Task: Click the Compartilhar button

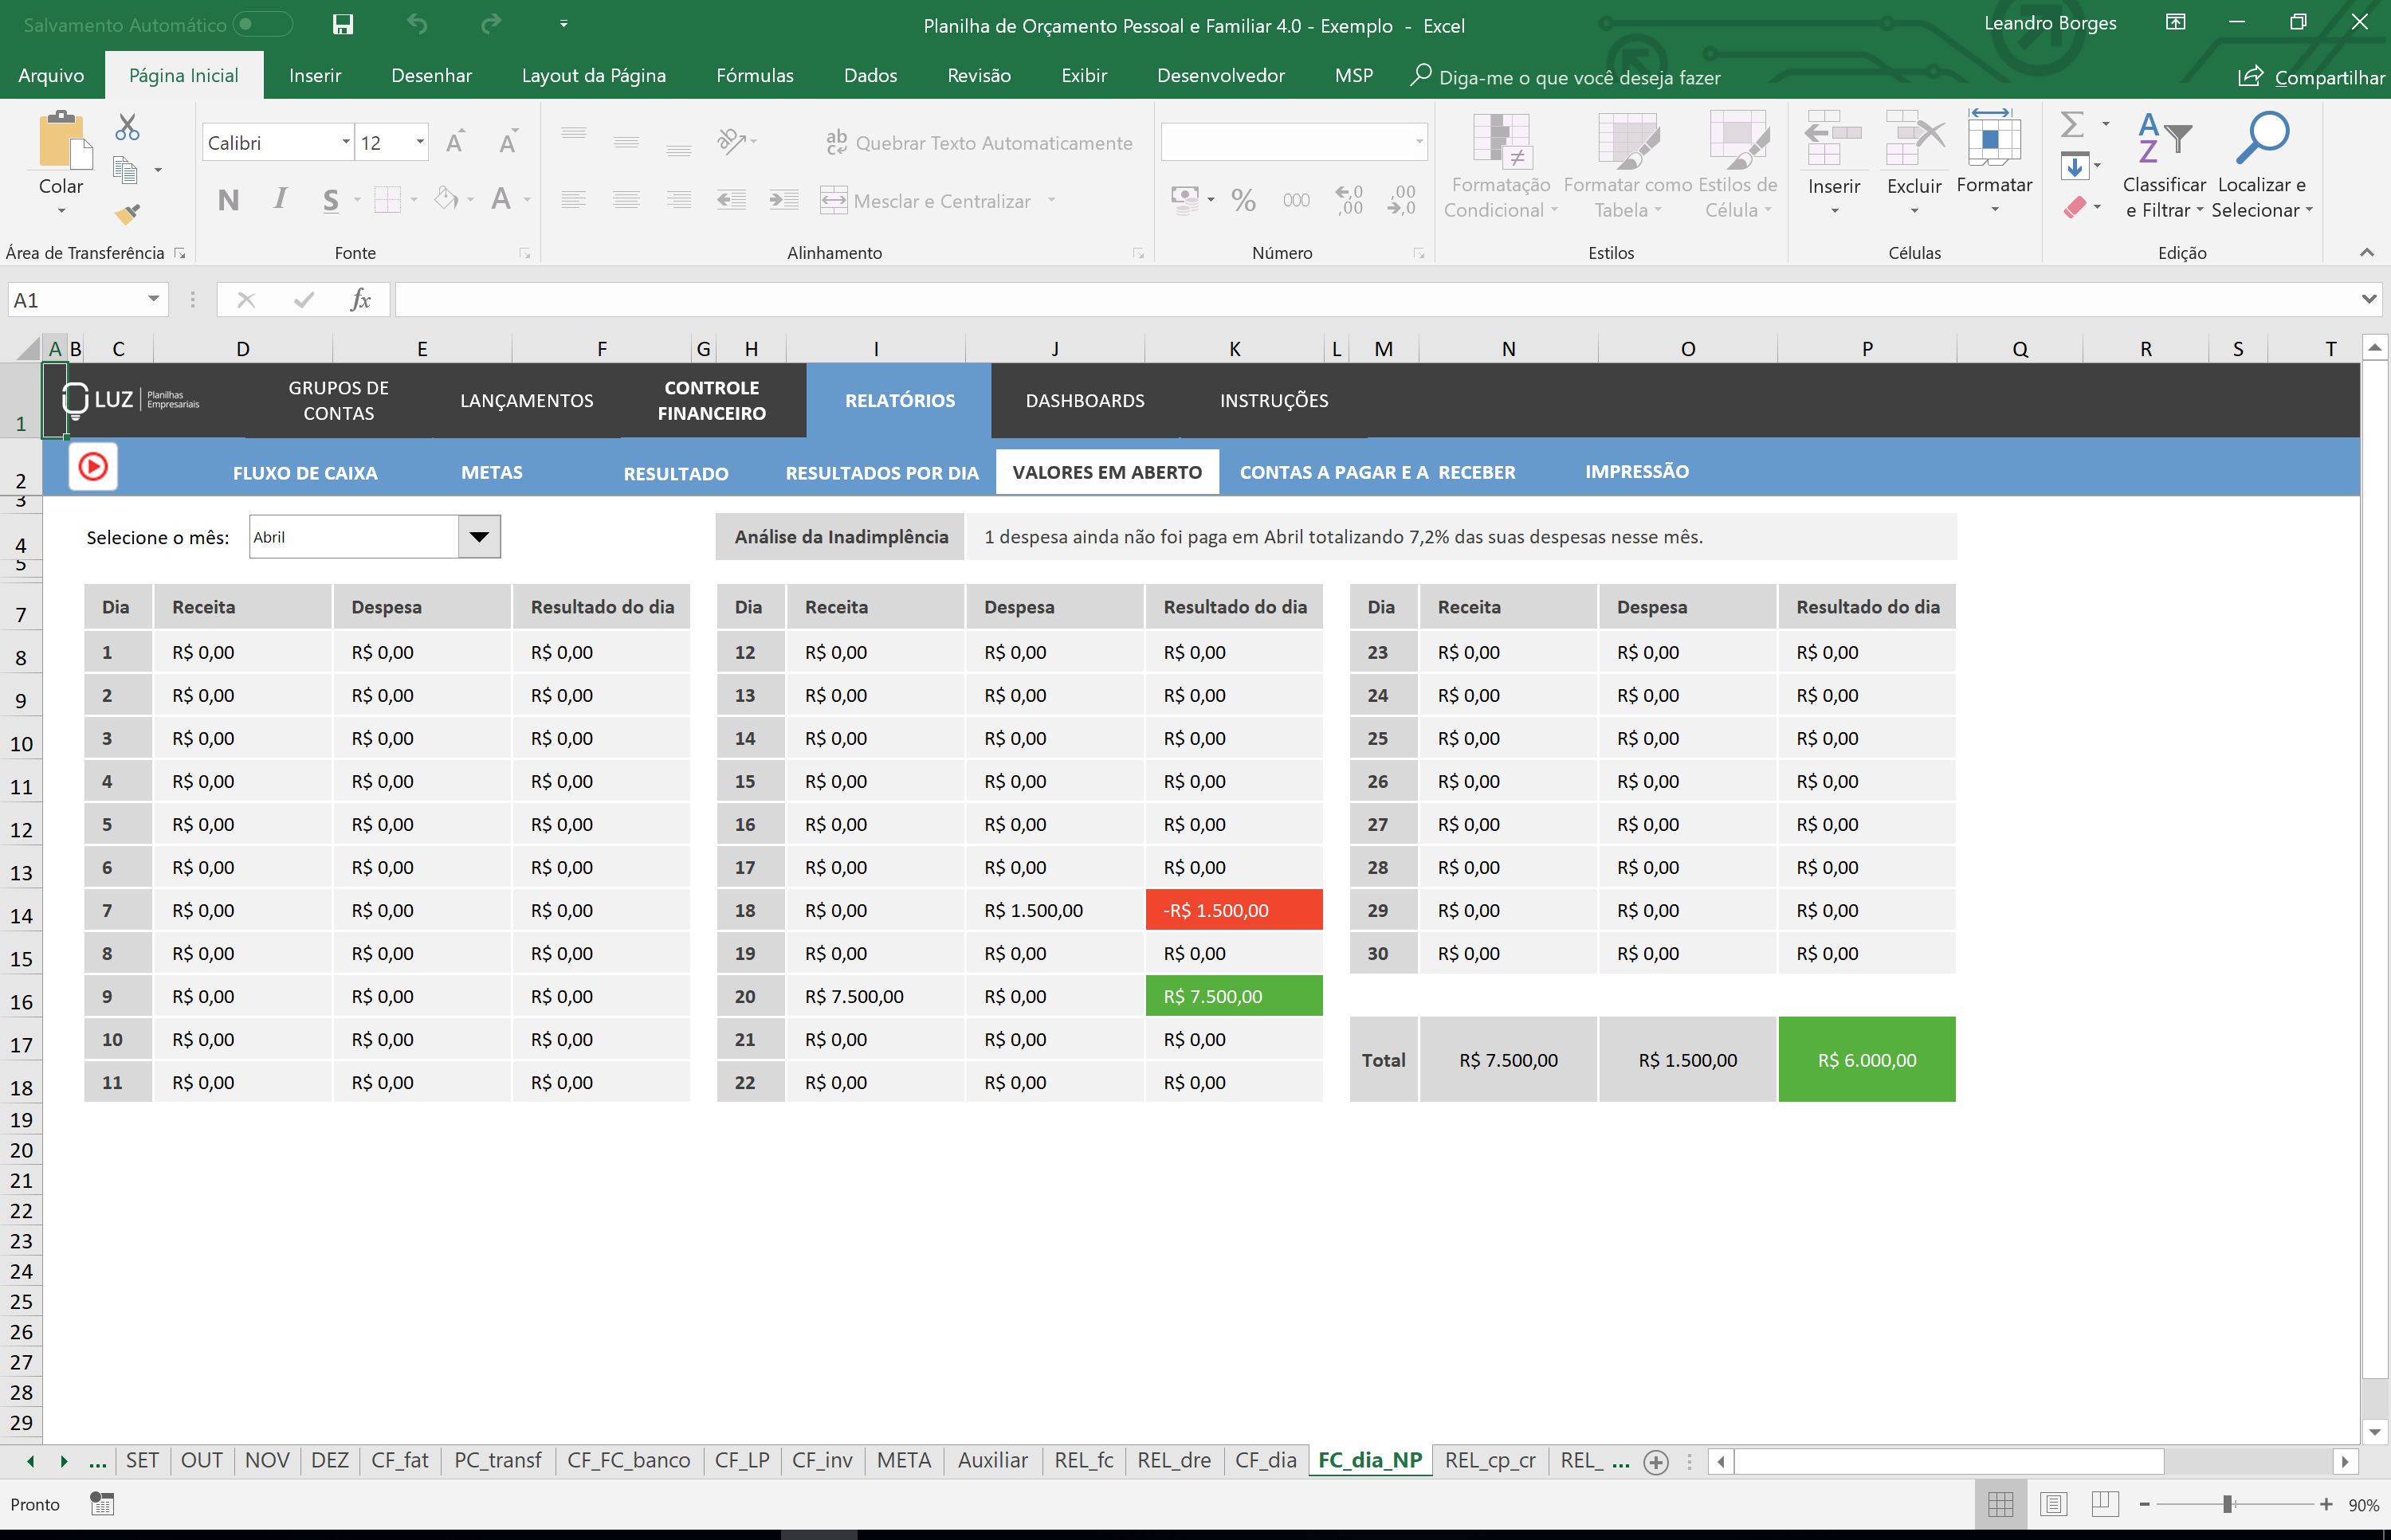Action: [x=2312, y=76]
